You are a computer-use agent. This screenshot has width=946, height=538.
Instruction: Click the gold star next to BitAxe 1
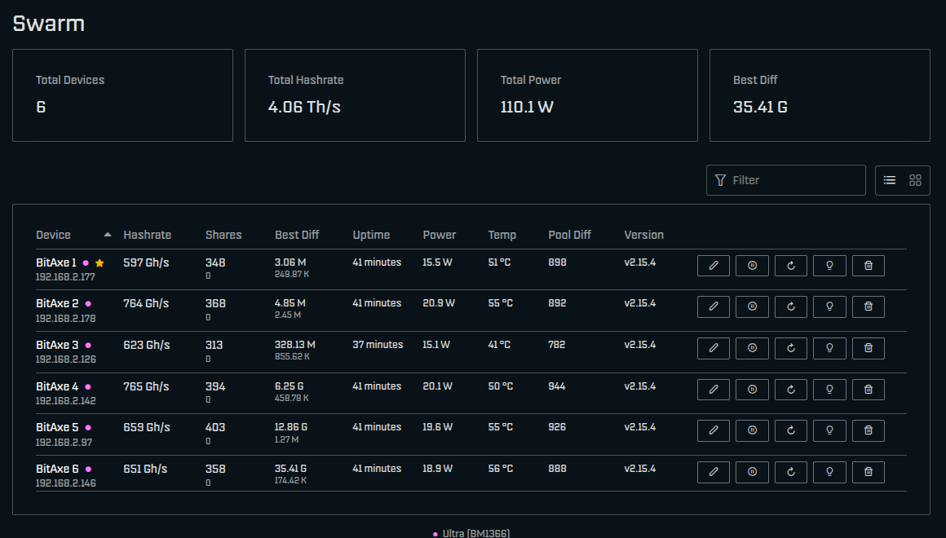pyautogui.click(x=99, y=263)
